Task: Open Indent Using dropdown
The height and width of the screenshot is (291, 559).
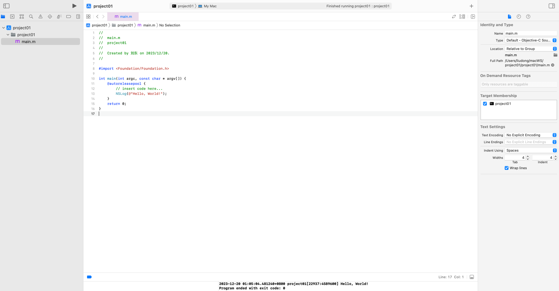Action: 530,150
